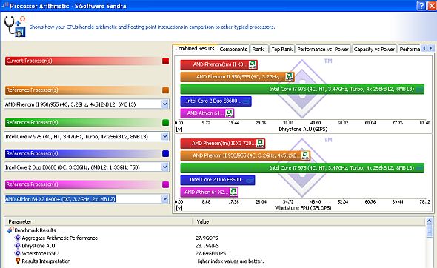This screenshot has width=437, height=268.
Task: Click the AMD logo on Dhrystone Phenom II X3 bar
Action: 253,64
